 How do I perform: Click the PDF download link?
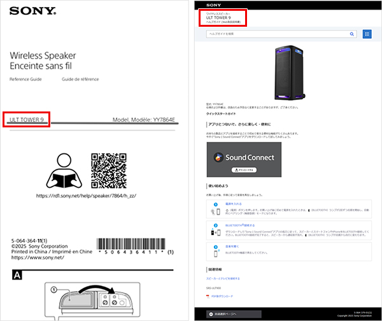coord(222,296)
